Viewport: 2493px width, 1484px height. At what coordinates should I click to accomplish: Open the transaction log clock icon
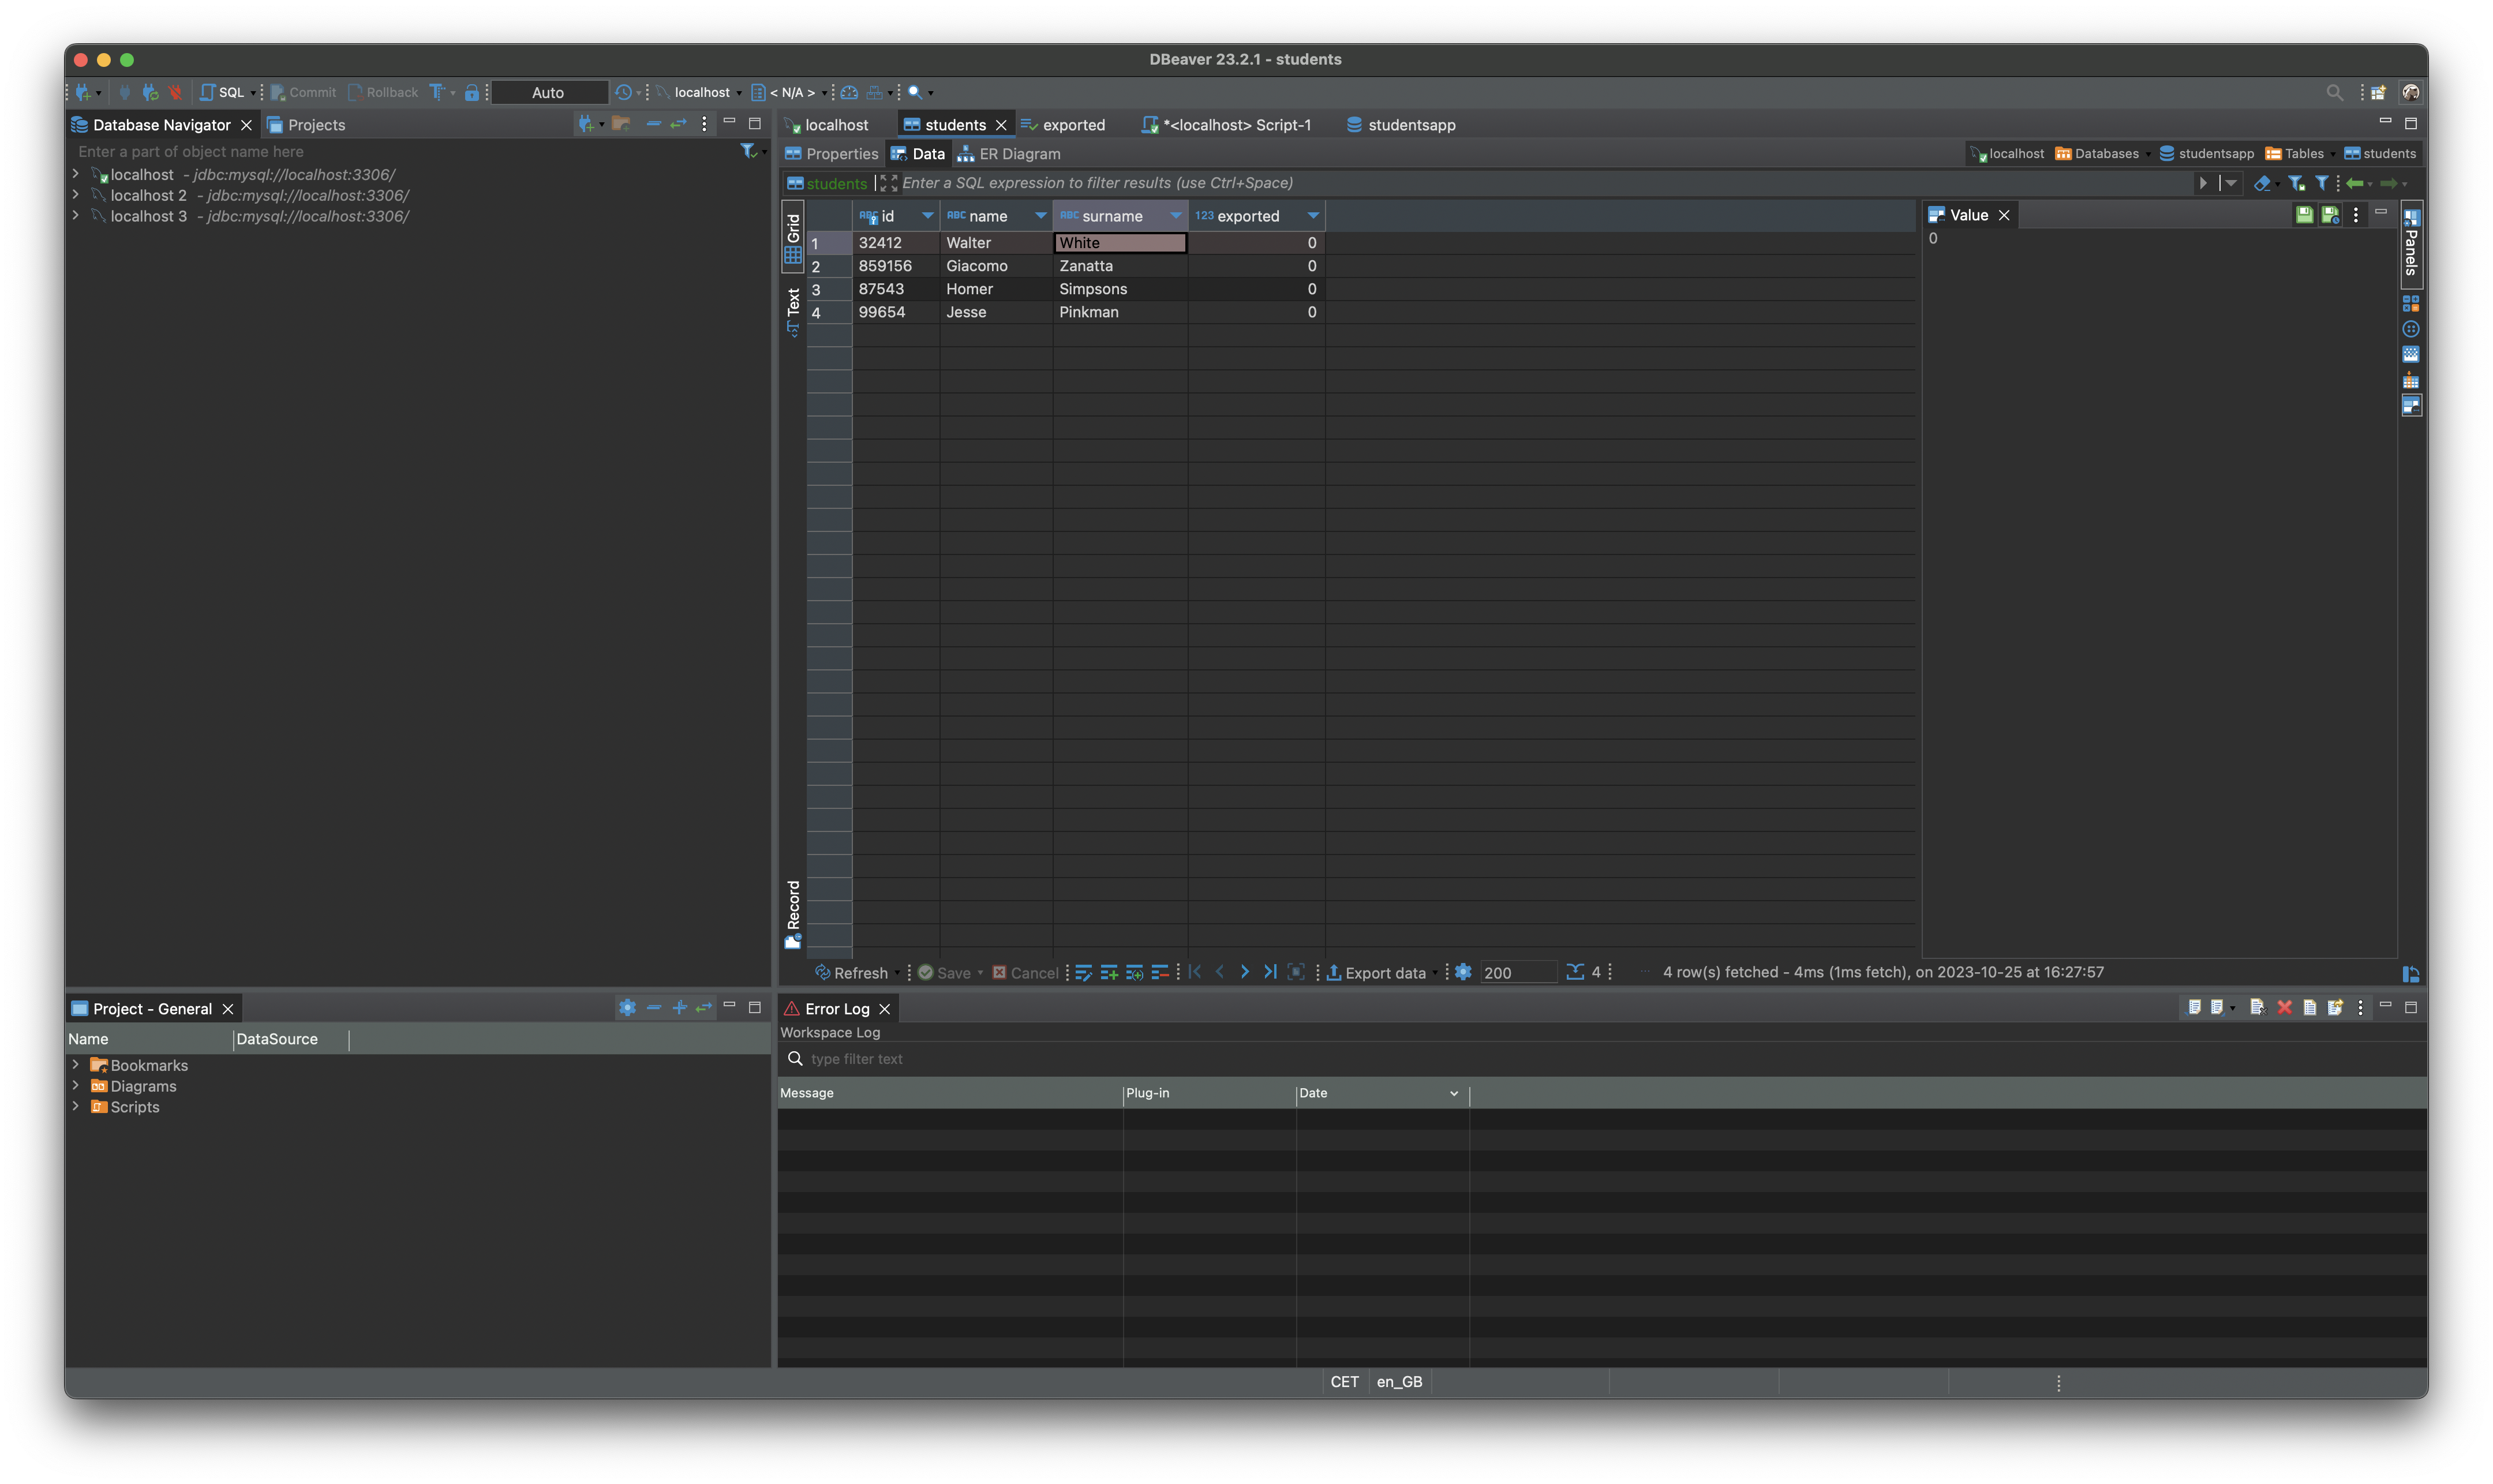pyautogui.click(x=623, y=92)
